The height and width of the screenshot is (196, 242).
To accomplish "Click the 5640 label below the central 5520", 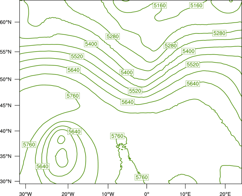I will pyautogui.click(x=128, y=102).
